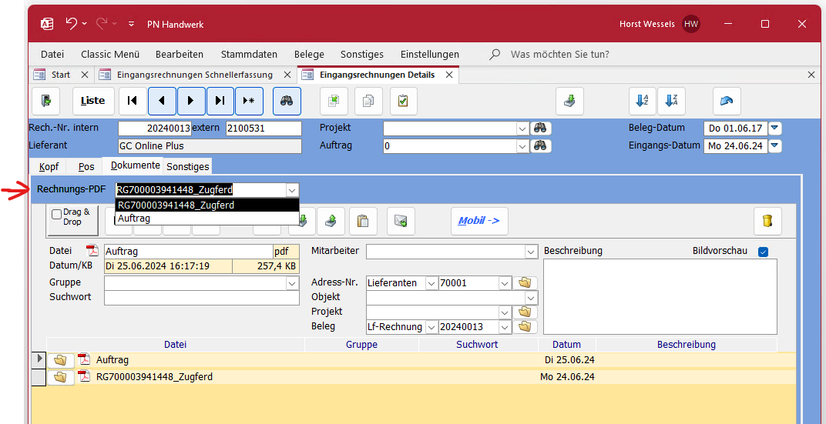Click the clipboard paste icon in Dokumente toolbar
Screen dimensions: 826x424
click(362, 221)
